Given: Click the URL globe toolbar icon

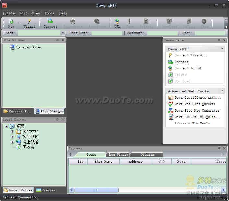Looking at the screenshot, I should pos(117,21).
